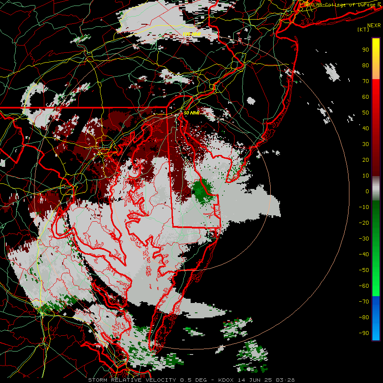The width and height of the screenshot is (383, 383).
Task: Click the 80 value on velocity scale
Action: pos(366,65)
